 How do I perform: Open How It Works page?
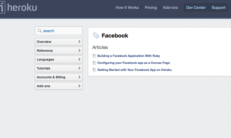click(x=127, y=8)
